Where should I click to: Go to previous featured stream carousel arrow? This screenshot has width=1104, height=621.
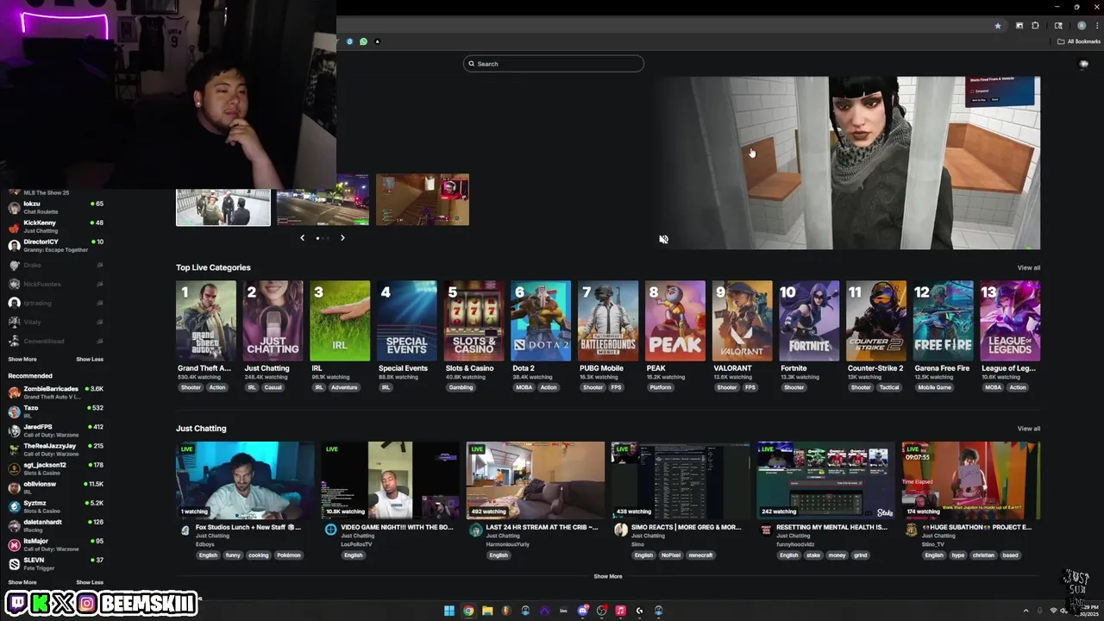pos(302,238)
